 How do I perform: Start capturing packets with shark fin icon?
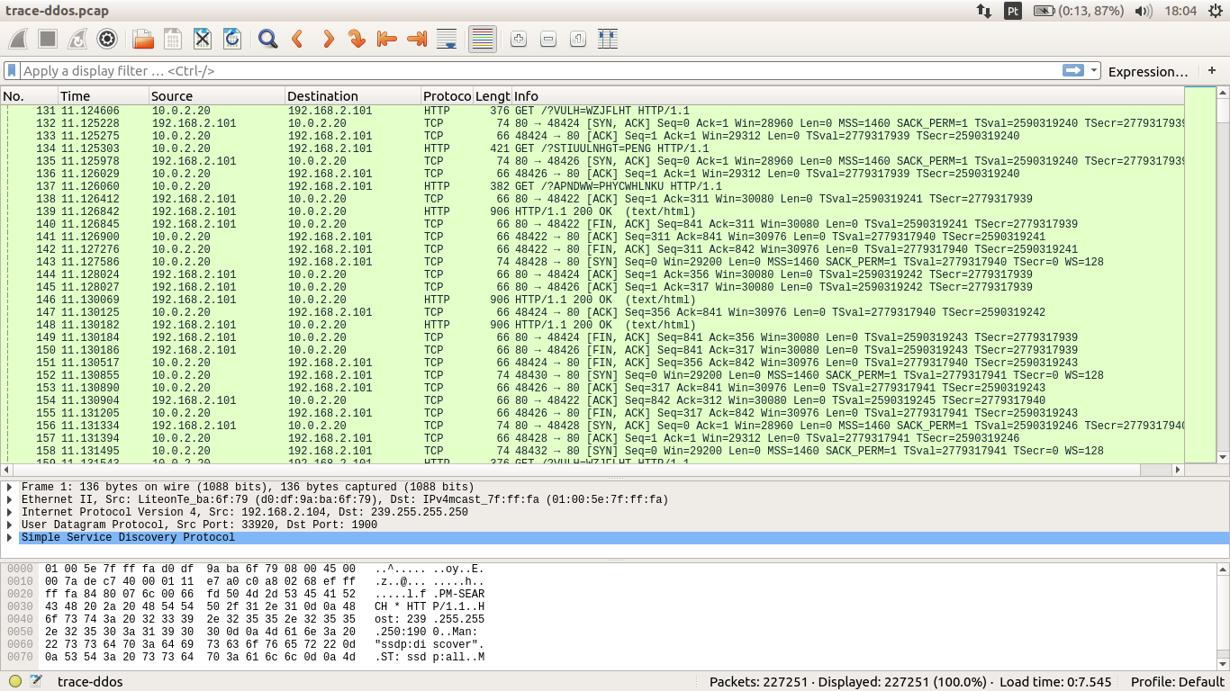[19, 39]
